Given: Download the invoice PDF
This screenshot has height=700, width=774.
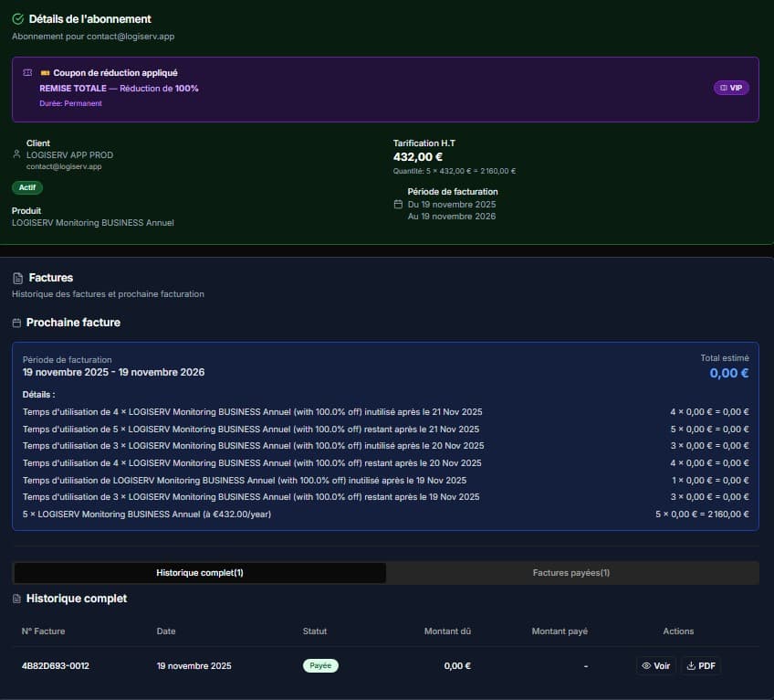Looking at the screenshot, I should click(701, 666).
